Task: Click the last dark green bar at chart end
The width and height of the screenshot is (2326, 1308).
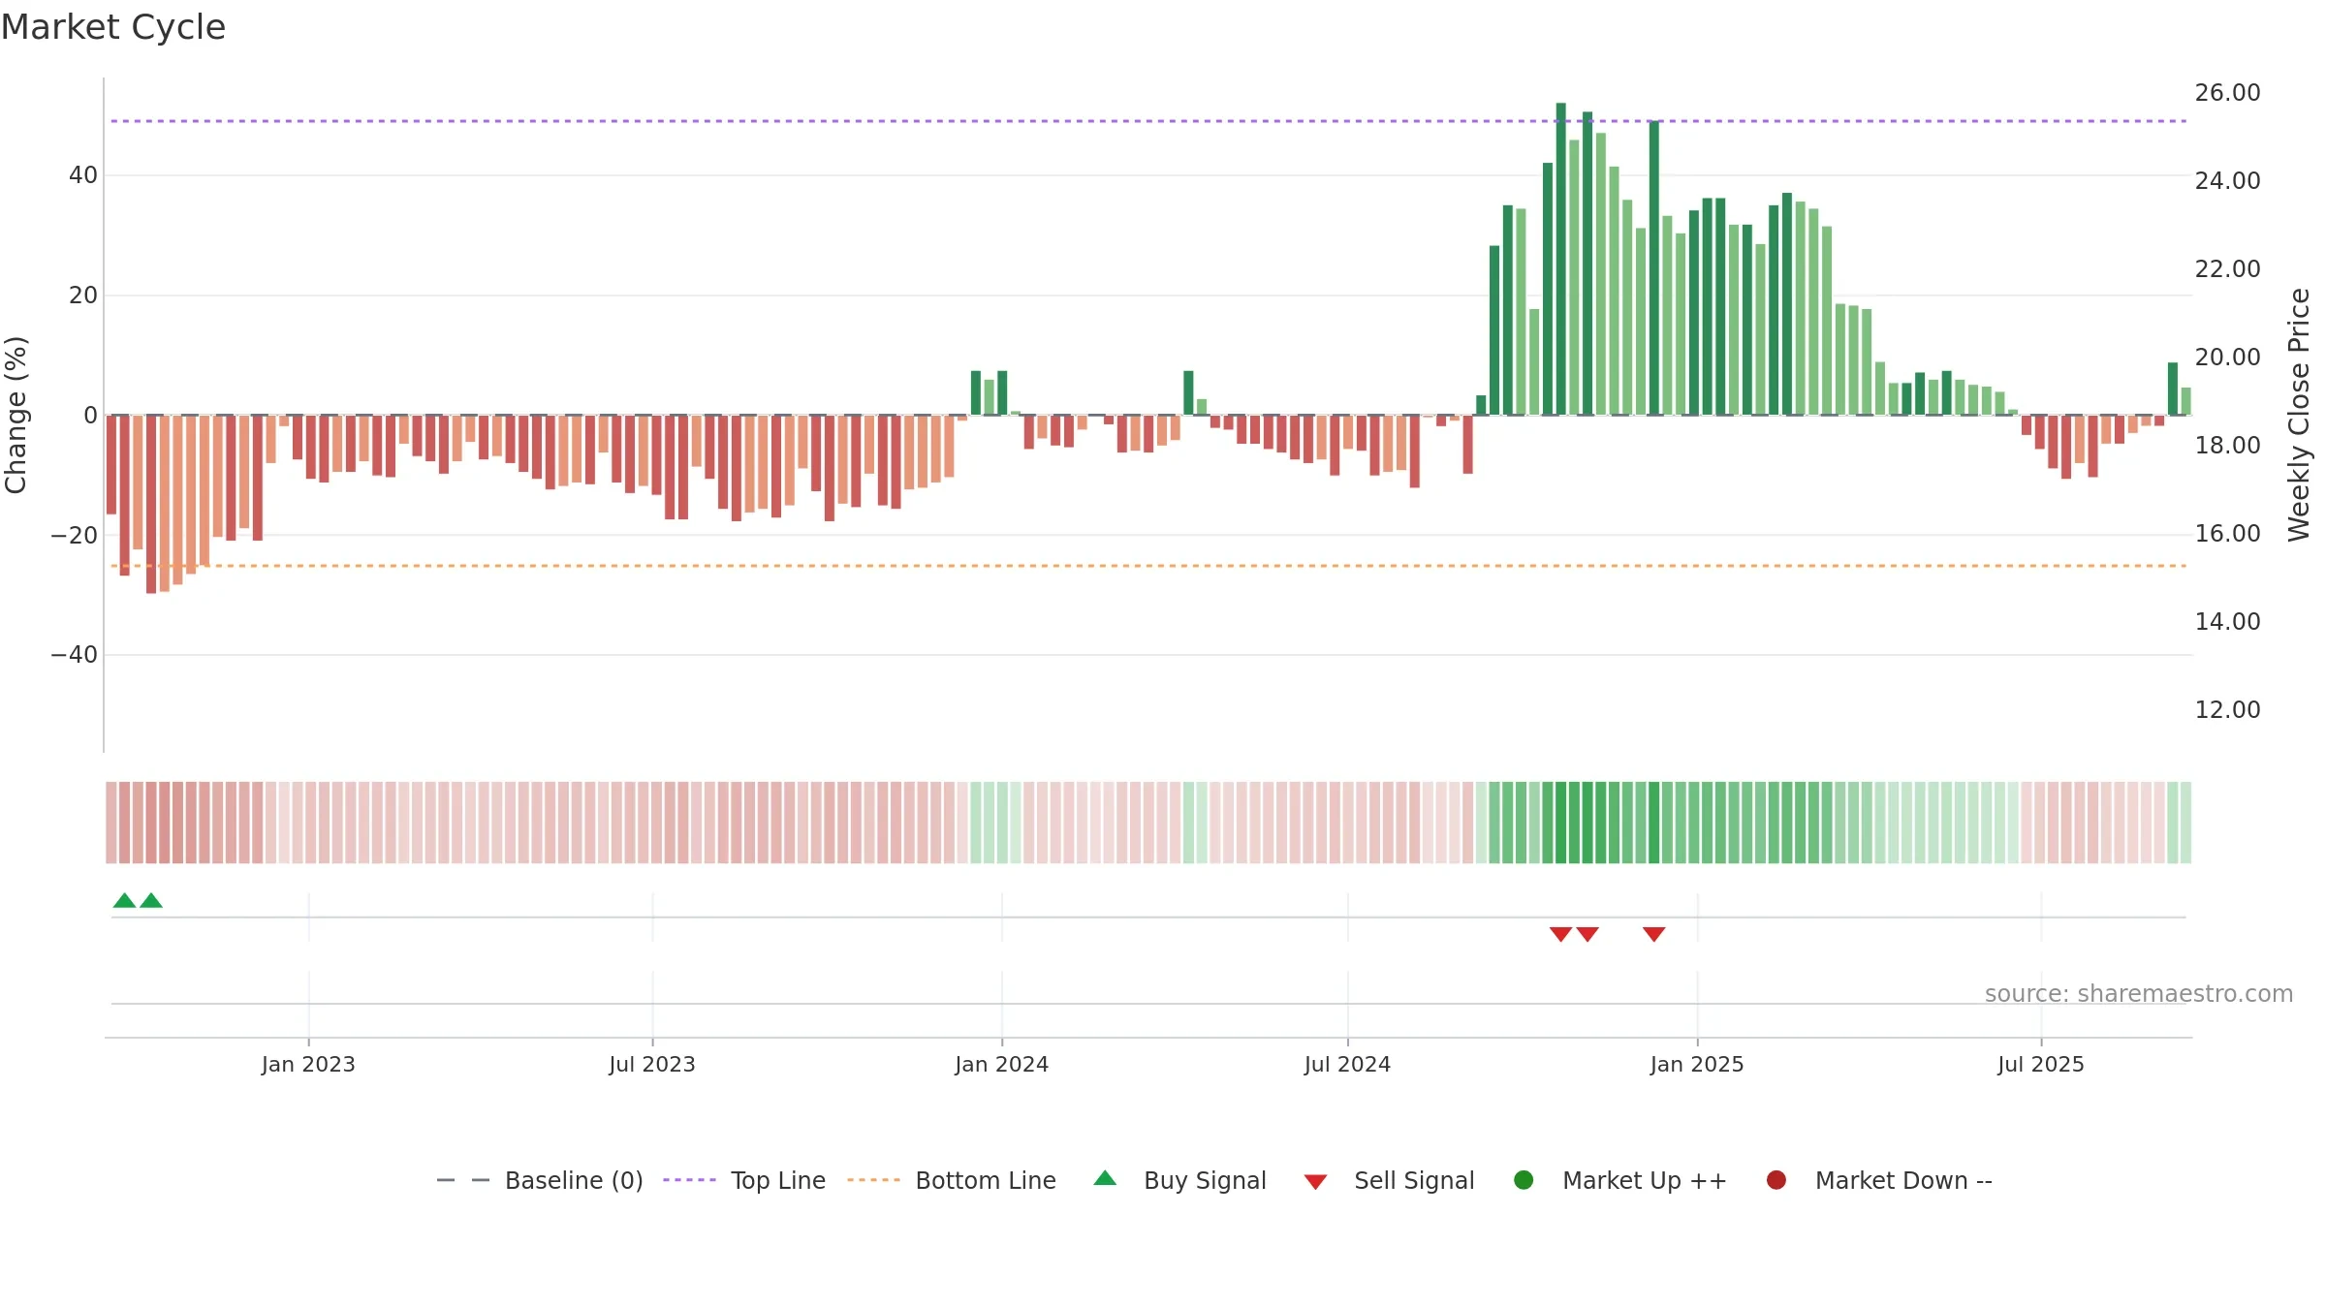Action: [2173, 389]
